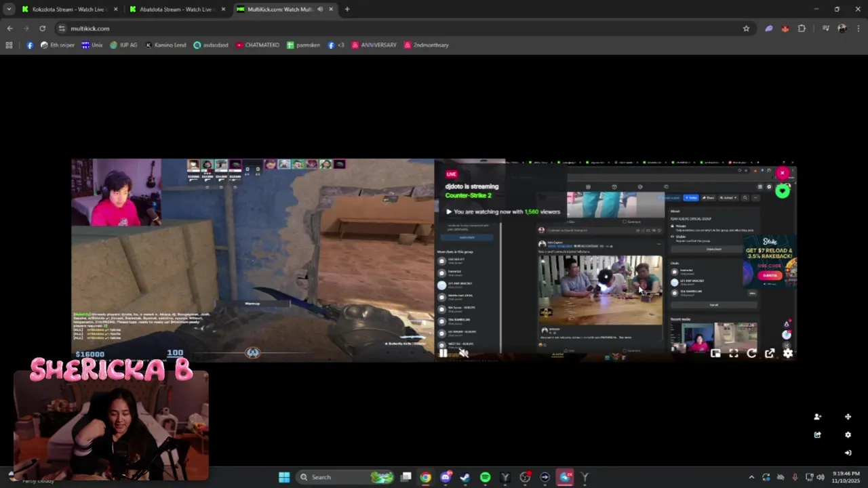The width and height of the screenshot is (868, 488).
Task: Open the CHATMATEKO bookmark
Action: (x=258, y=45)
